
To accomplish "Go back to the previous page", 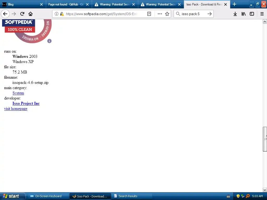I will point(5,14).
